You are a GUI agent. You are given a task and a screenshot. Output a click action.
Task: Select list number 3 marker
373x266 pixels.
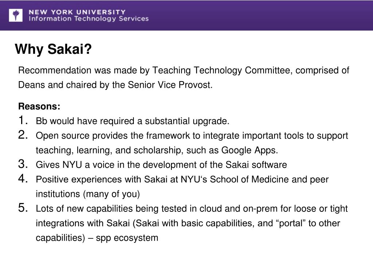pos(23,164)
